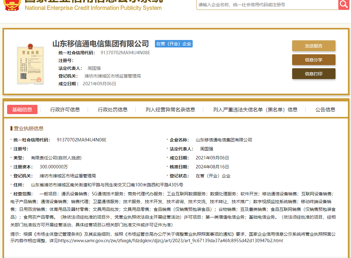The height and width of the screenshot is (258, 351).
Task: Open the 行政处罚信息 tab
Action: coord(113,109)
